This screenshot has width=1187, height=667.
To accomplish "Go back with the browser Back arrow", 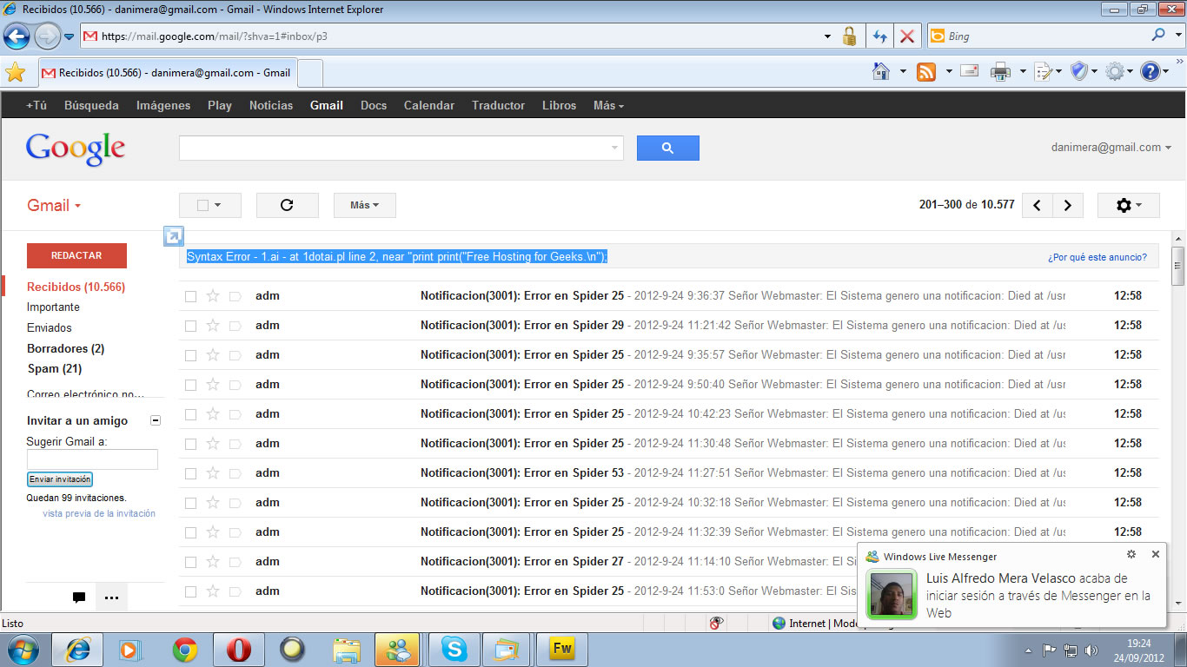I will [17, 36].
